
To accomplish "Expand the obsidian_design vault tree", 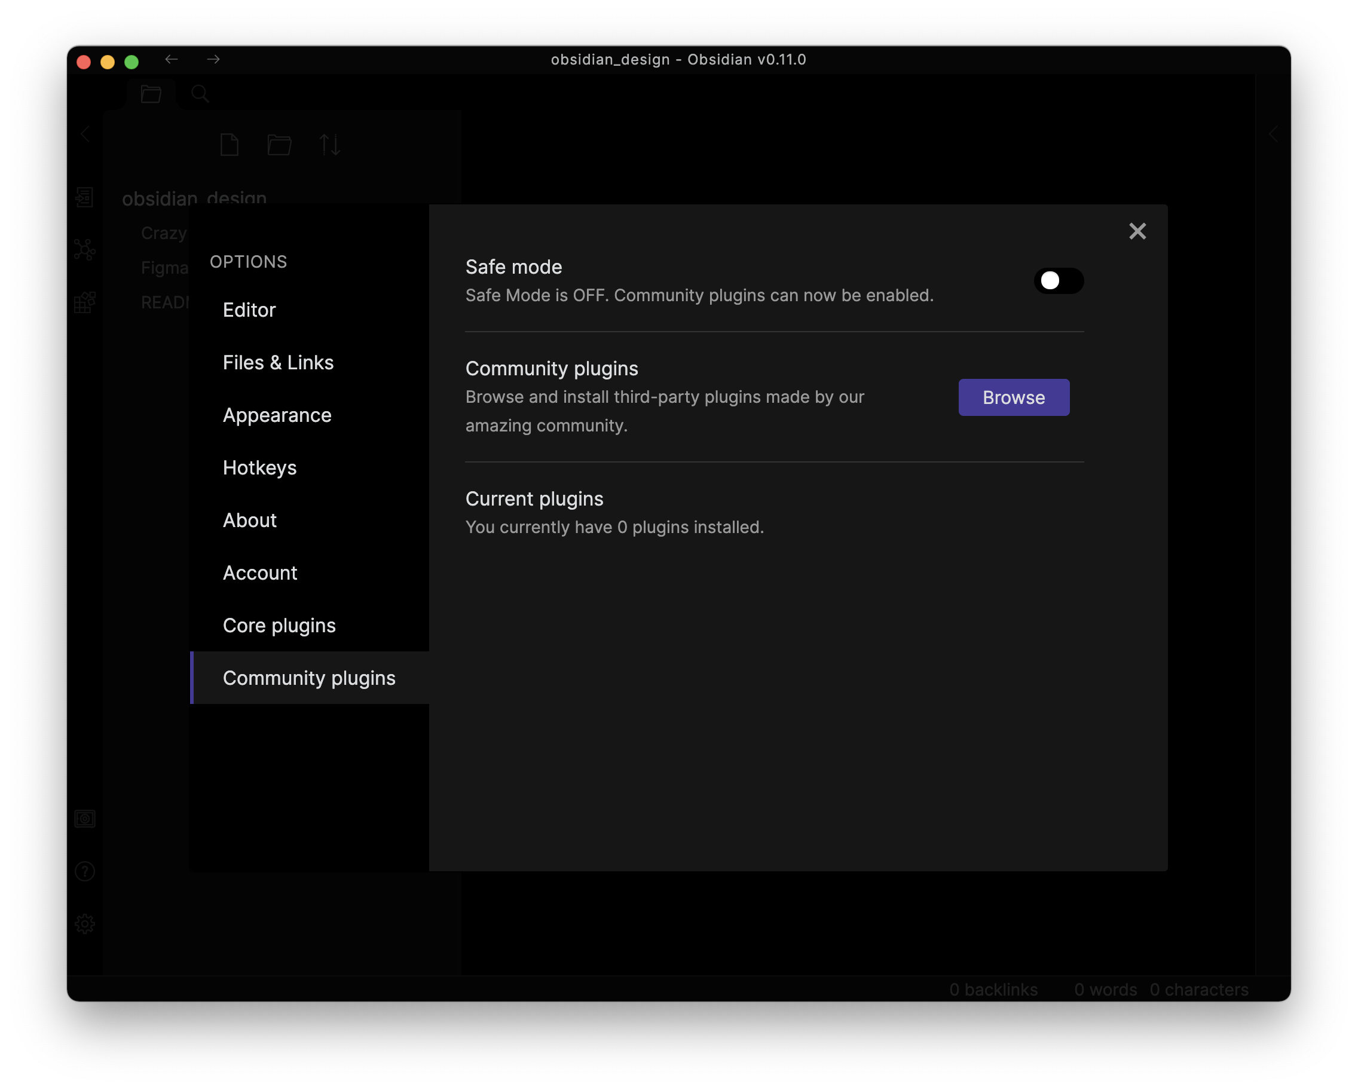I will [194, 198].
